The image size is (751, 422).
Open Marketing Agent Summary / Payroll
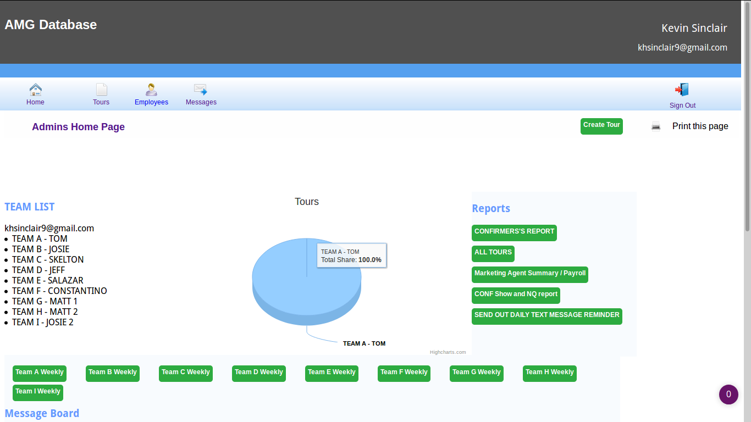coord(530,274)
